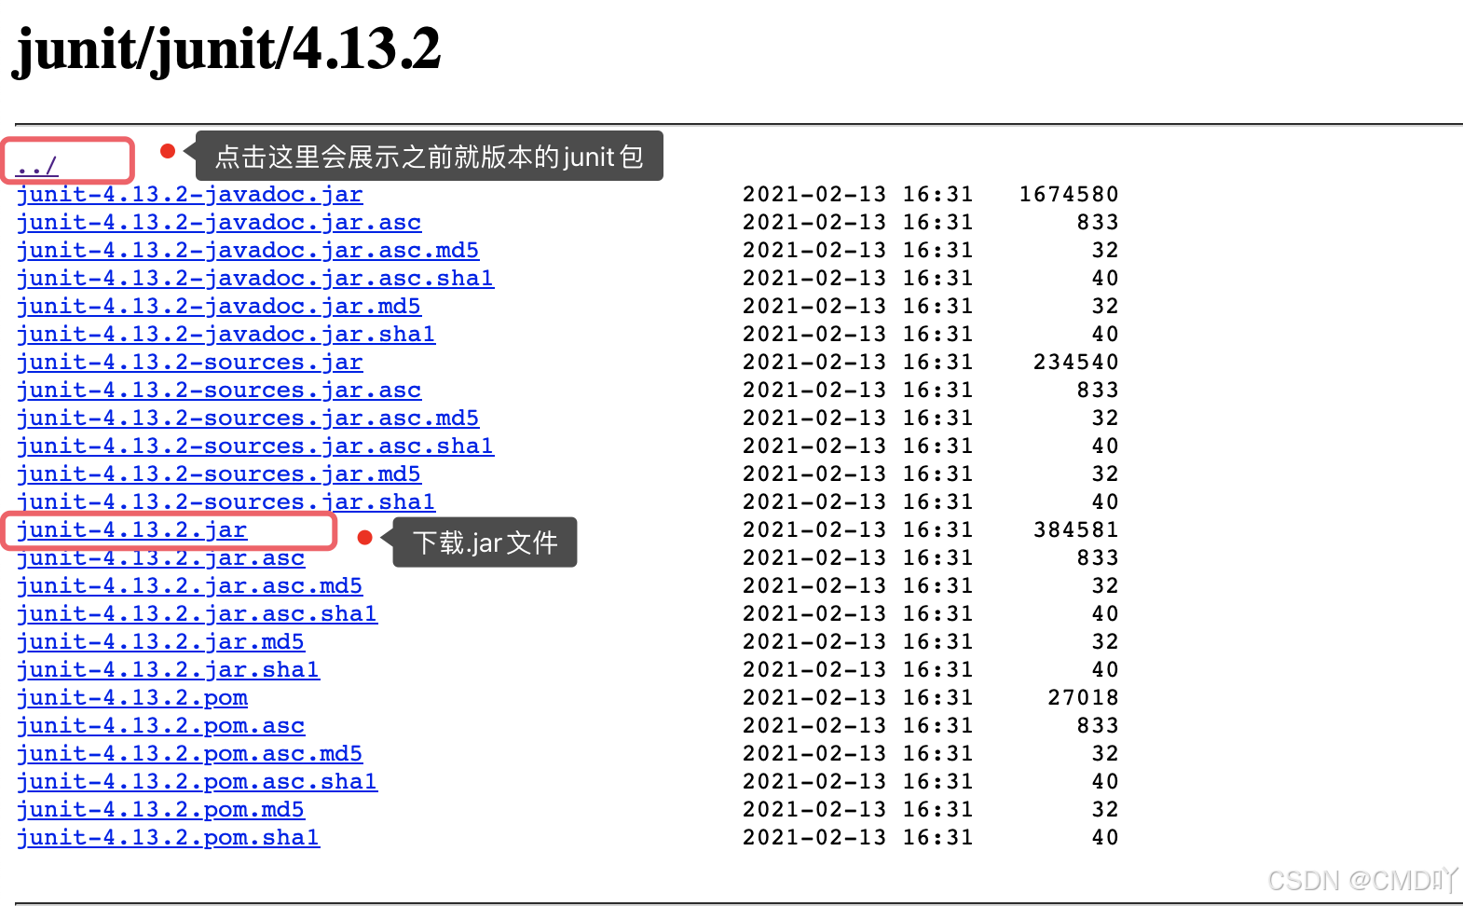Select the file size 234540
This screenshot has height=906, width=1463.
pos(1076,362)
